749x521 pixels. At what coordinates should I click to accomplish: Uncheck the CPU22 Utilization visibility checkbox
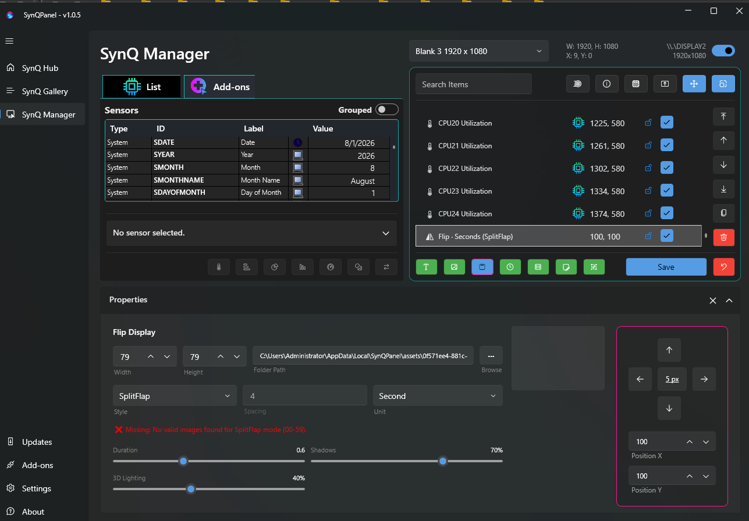click(x=667, y=168)
